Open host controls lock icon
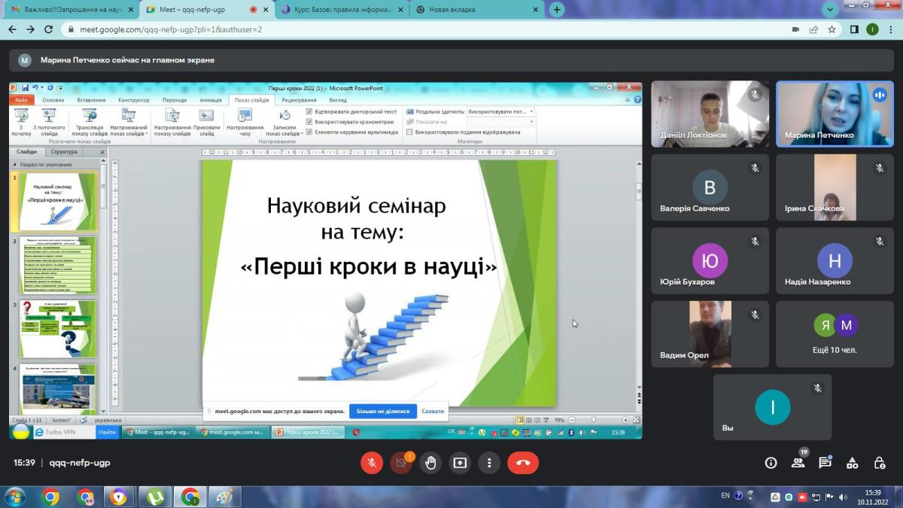The image size is (903, 508). (x=879, y=463)
